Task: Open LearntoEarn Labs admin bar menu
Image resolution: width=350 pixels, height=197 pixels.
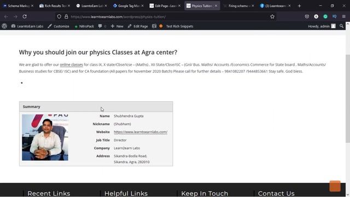Action: [x=27, y=26]
